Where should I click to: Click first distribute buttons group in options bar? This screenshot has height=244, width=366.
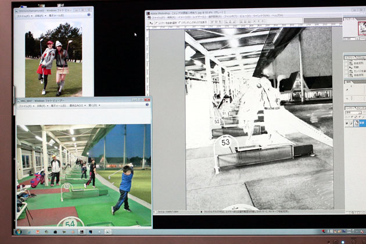click(245, 21)
